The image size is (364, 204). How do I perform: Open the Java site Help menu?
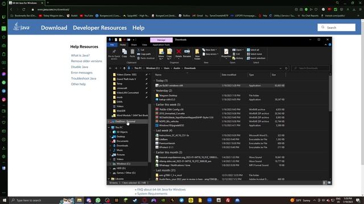point(138,28)
